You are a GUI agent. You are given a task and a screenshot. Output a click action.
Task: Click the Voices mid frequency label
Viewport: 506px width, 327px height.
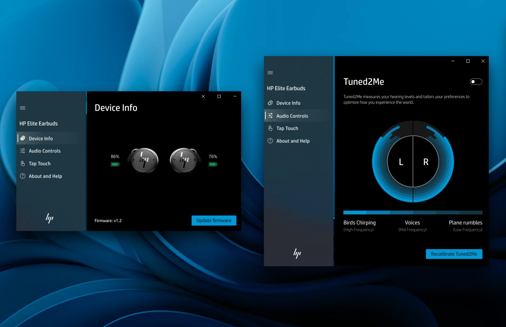click(412, 223)
